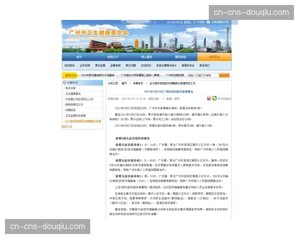This screenshot has width=299, height=239.
Task: Open 卫生监督执法信息 in the sidebar
Action: (76, 116)
